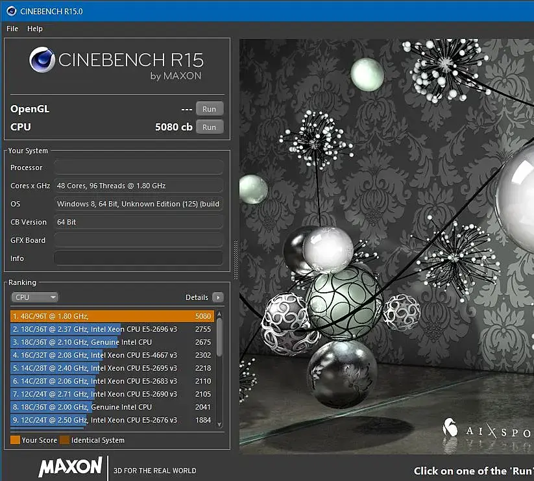Select ranking row 3 Genuine Intel CPU 2675
The height and width of the screenshot is (481, 534).
pos(112,342)
